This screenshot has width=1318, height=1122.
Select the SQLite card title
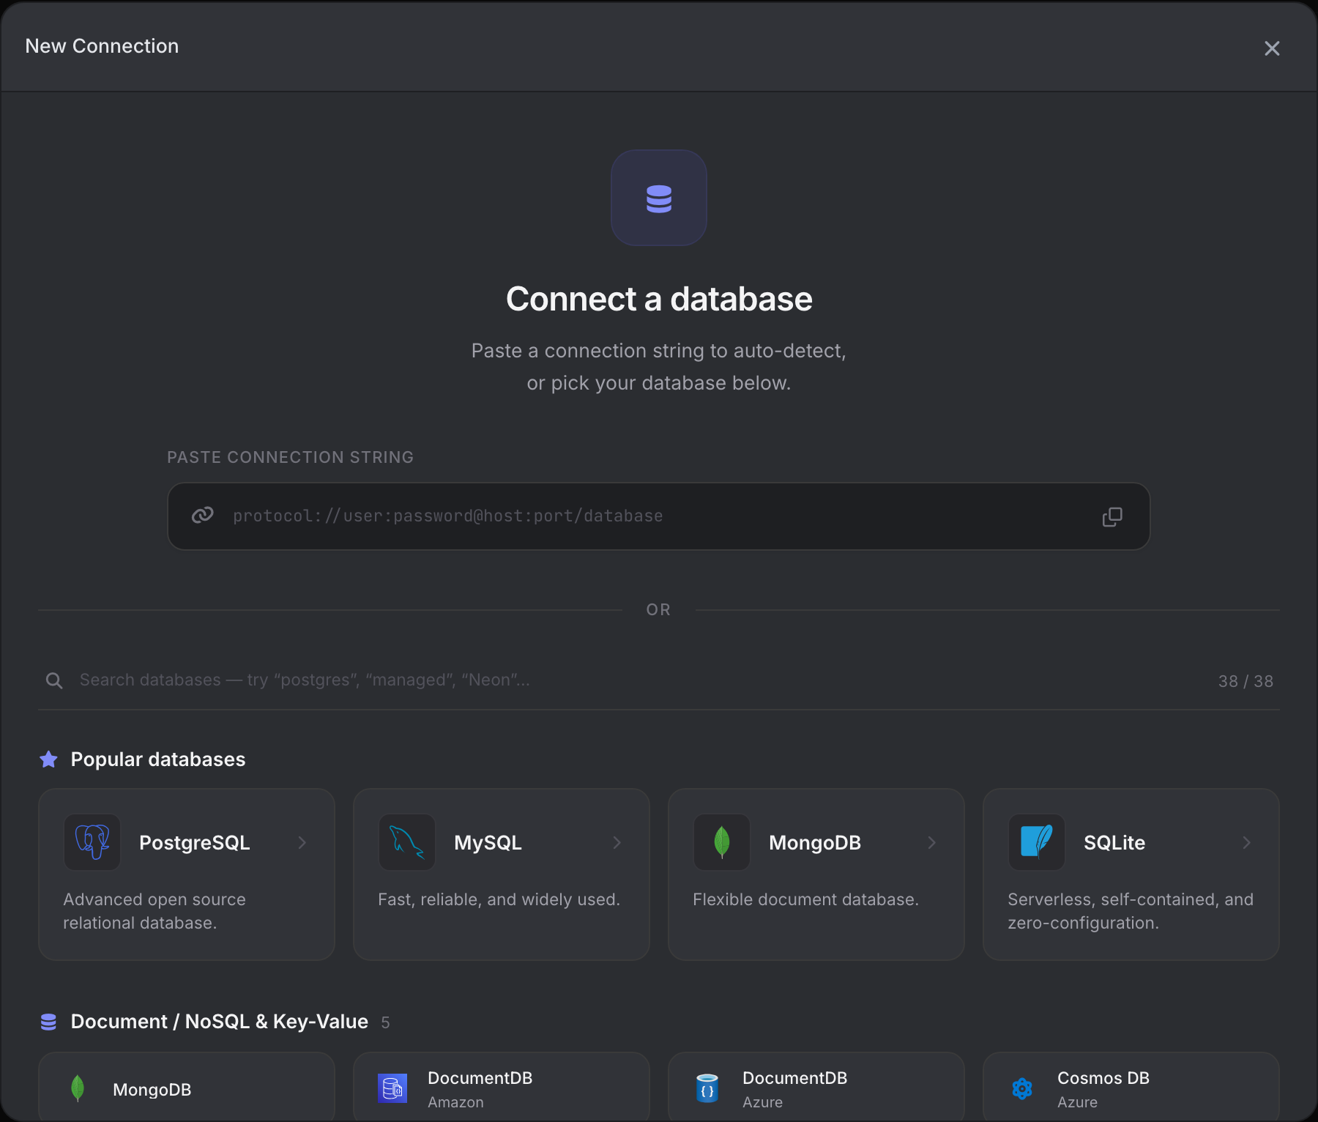click(1114, 843)
